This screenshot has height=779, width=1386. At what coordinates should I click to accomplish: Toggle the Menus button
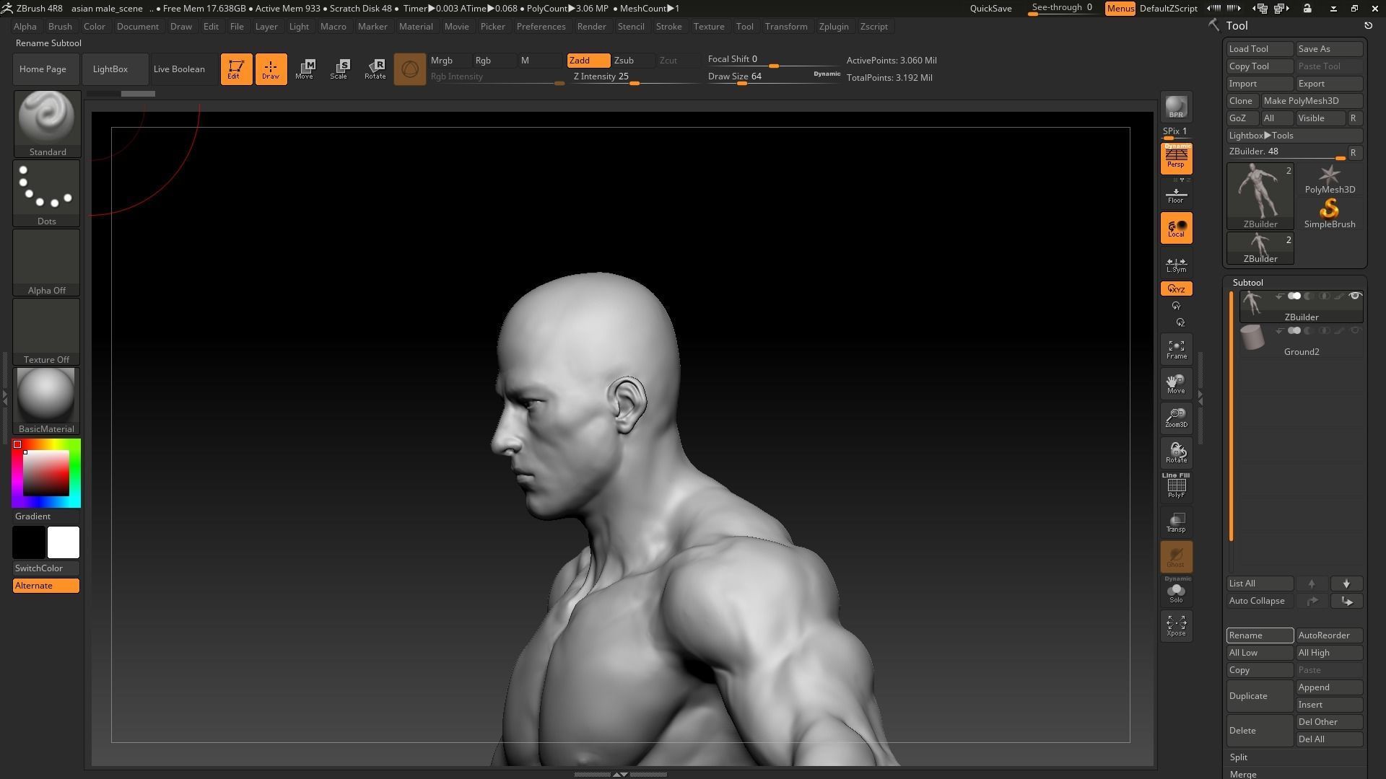tap(1120, 9)
